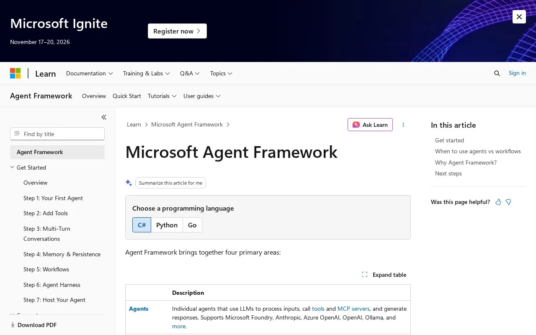Viewport: 536px width, 335px height.
Task: Open the Topics dropdown menu
Action: click(221, 73)
